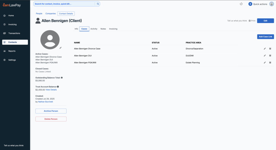
Task: Go to Transactions in sidebar
Action: (x=14, y=33)
